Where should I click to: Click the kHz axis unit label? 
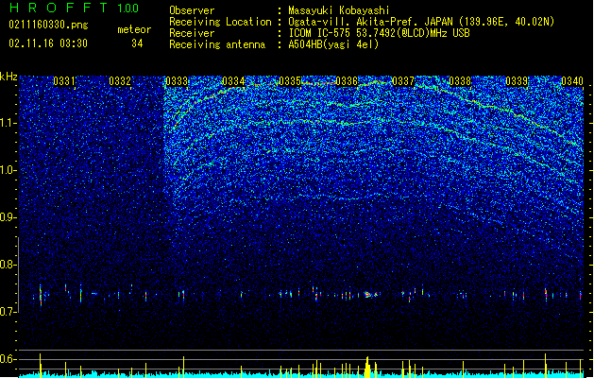click(8, 77)
